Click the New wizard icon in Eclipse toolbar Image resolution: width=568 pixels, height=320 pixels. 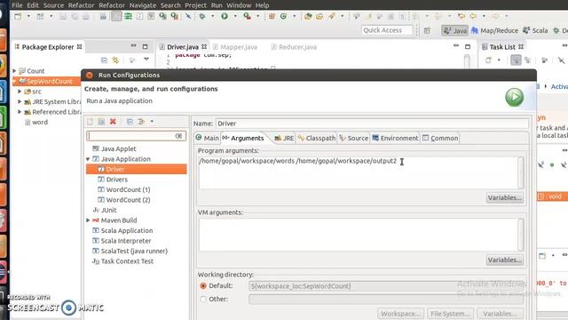[18, 16]
